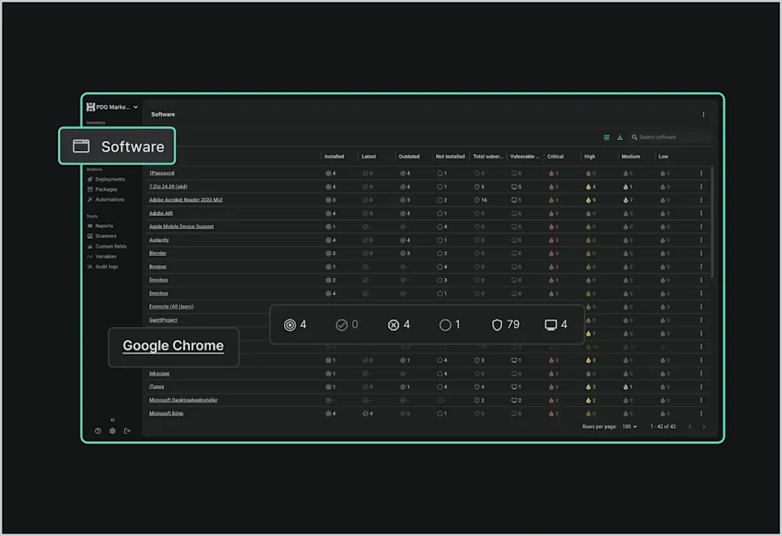Click the column filter settings icon
Image resolution: width=782 pixels, height=536 pixels.
[607, 137]
